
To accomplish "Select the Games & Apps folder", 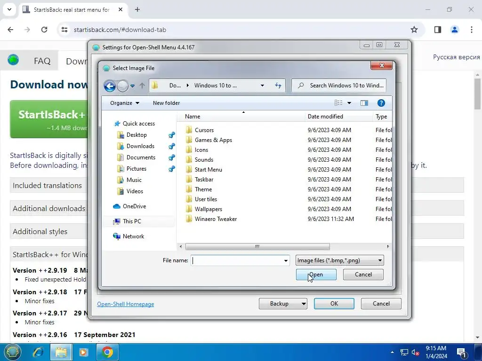I will (213, 140).
